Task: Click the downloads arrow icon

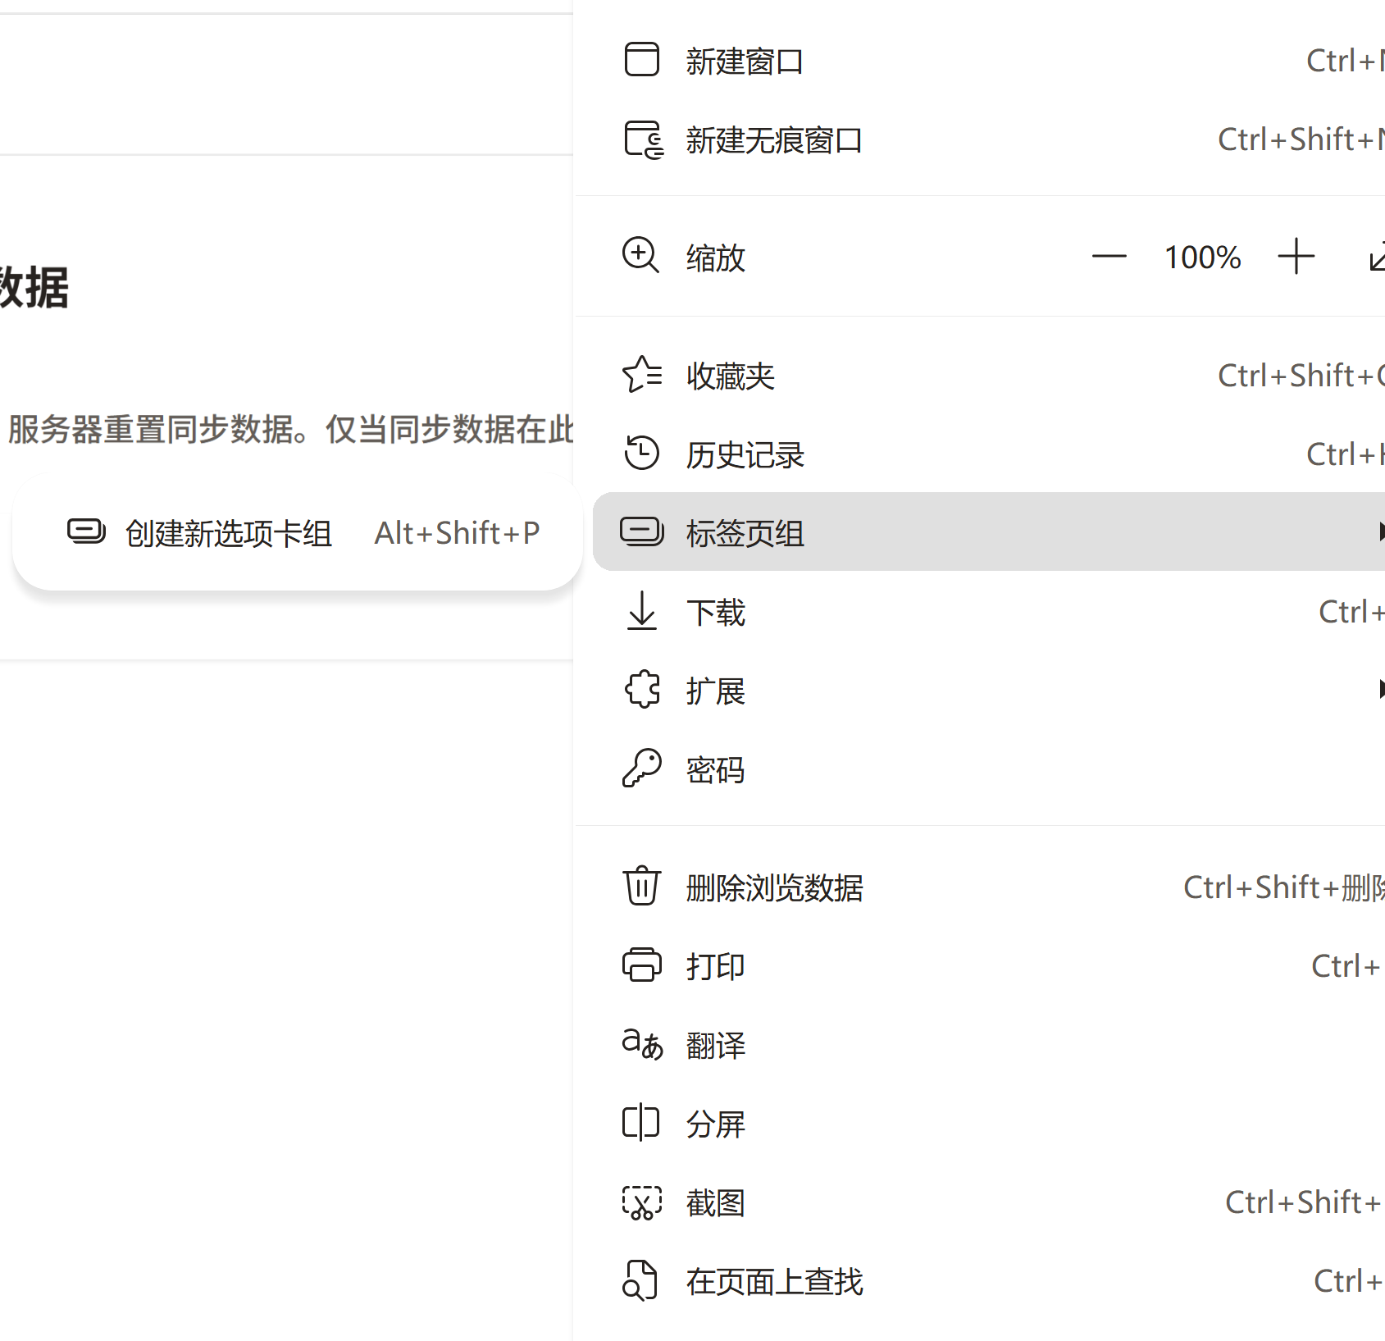Action: (642, 611)
